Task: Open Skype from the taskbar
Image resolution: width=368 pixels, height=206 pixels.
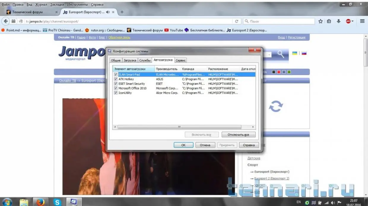Action: 57,202
